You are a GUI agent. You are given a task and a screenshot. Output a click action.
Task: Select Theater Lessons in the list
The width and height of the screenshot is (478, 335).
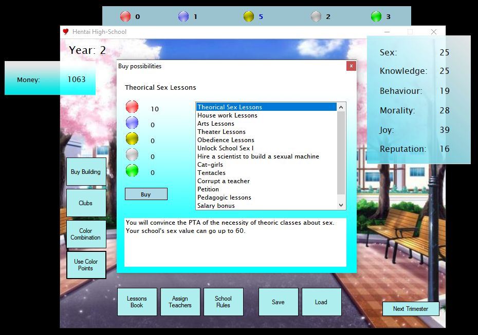pyautogui.click(x=222, y=132)
